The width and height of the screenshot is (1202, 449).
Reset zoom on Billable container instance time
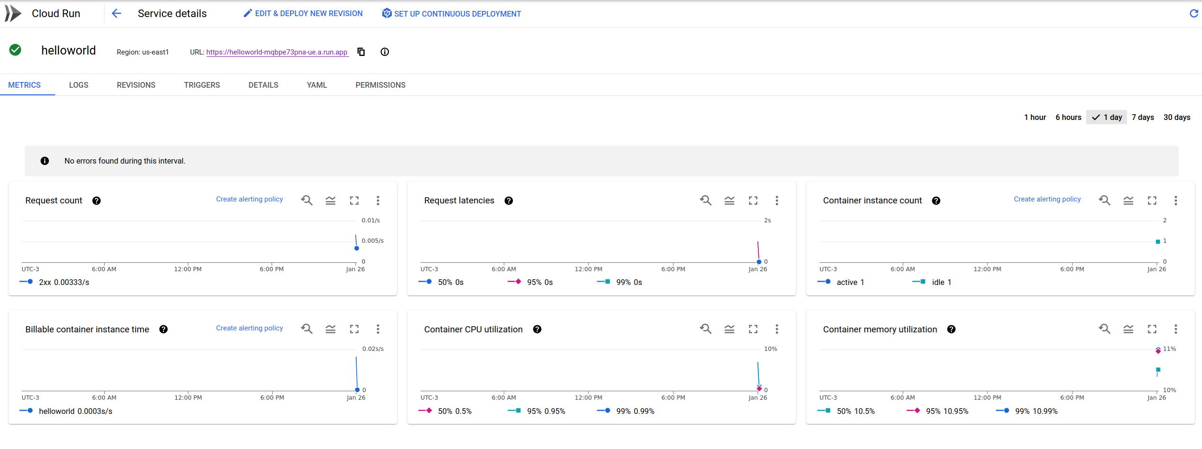coord(307,329)
